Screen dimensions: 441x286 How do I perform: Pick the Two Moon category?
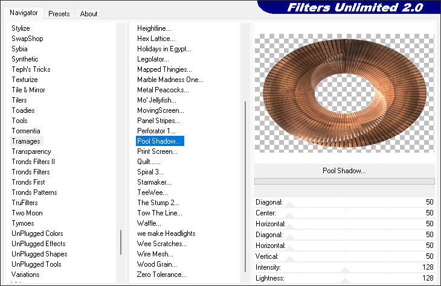(27, 213)
